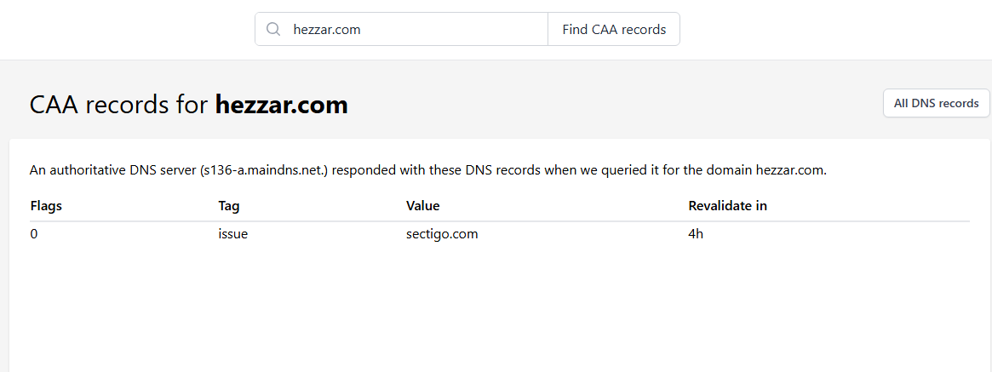Click the bold hezzar.com in the heading
992x372 pixels.
(281, 105)
